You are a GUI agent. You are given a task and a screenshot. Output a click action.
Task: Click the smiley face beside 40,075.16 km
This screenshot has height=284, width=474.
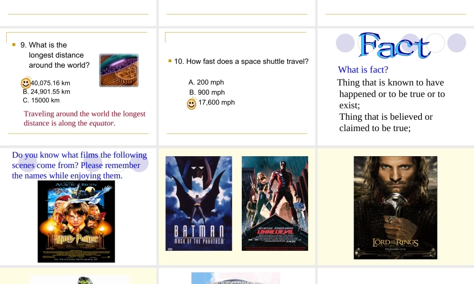26,83
